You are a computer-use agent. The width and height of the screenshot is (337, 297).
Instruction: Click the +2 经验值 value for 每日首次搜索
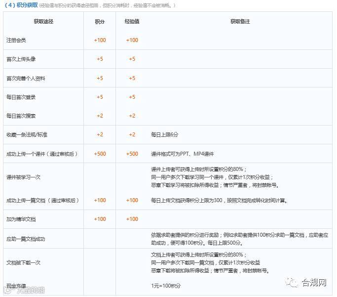(132, 116)
